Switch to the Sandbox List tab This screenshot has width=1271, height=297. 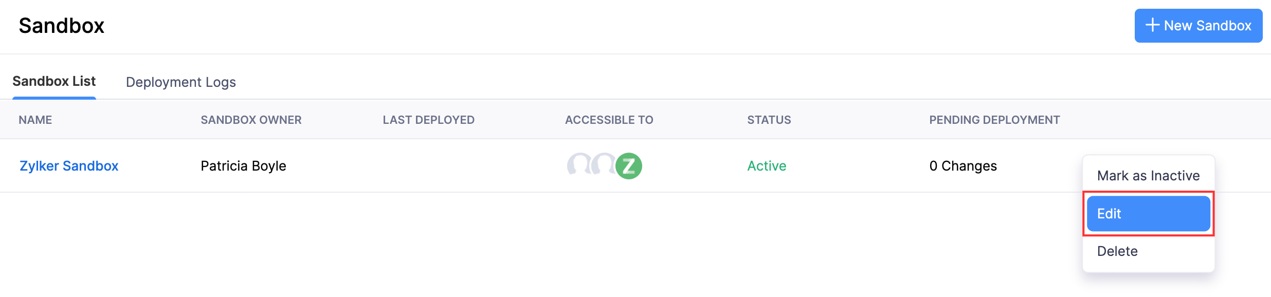54,81
